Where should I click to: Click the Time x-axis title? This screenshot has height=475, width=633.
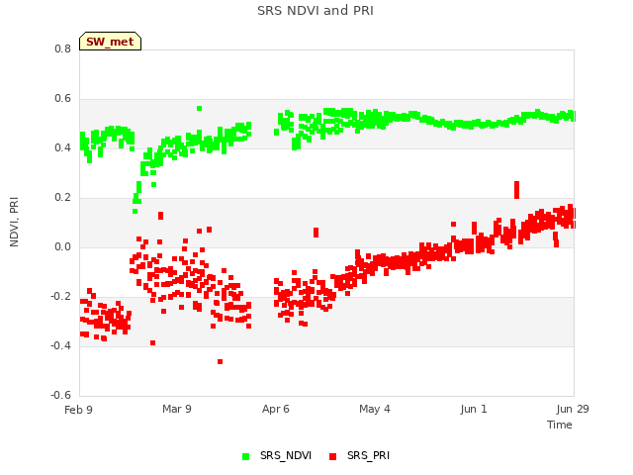pyautogui.click(x=560, y=425)
